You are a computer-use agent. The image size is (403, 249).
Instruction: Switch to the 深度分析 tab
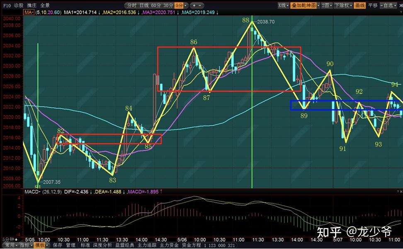(x=102, y=245)
